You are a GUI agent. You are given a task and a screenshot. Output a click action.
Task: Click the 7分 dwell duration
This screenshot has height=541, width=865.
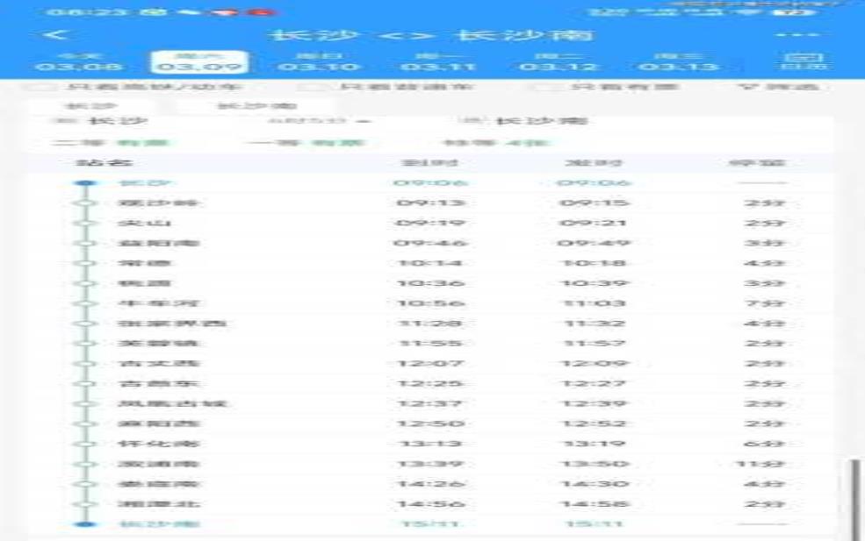(x=765, y=303)
